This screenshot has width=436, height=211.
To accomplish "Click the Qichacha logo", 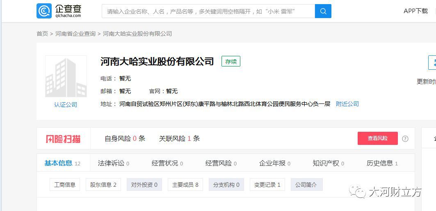I will 59,11.
